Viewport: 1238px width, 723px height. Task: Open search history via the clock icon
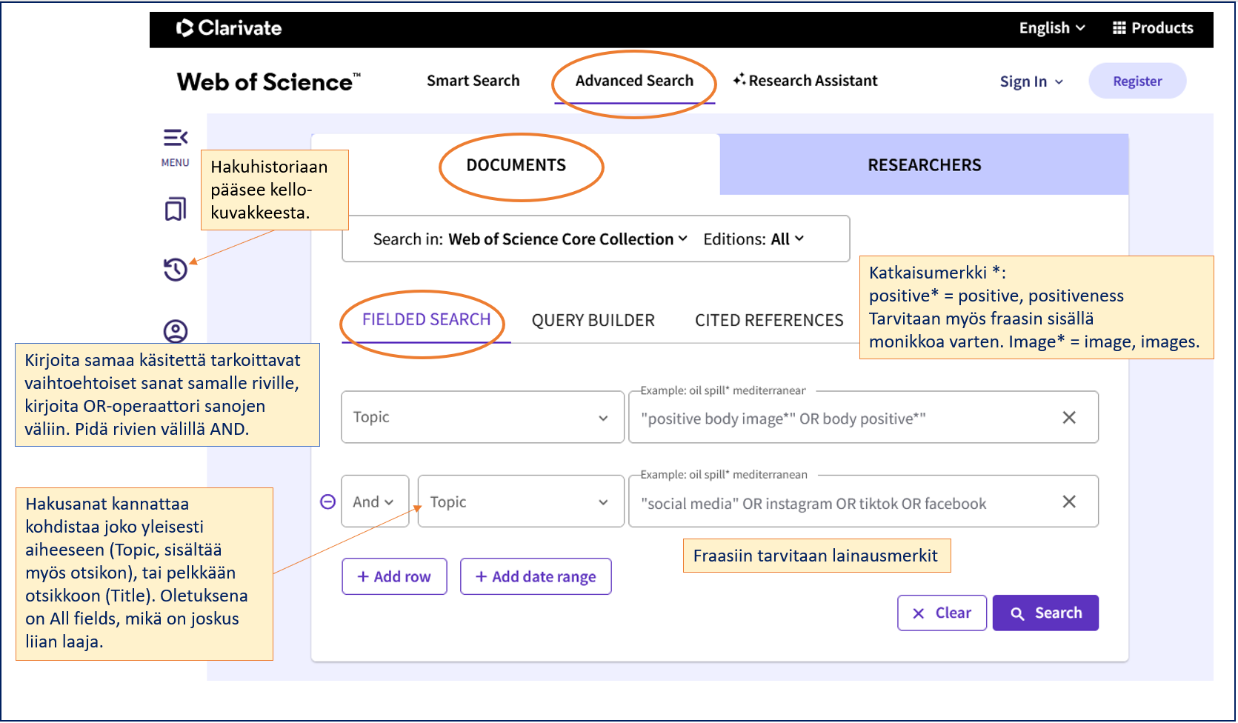pos(175,270)
